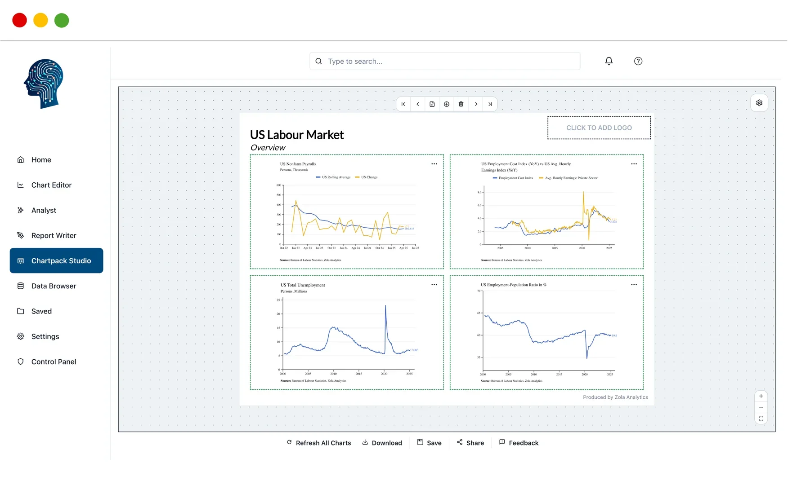Viewport: 788px width, 485px height.
Task: Click the help question mark icon
Action: tap(638, 61)
